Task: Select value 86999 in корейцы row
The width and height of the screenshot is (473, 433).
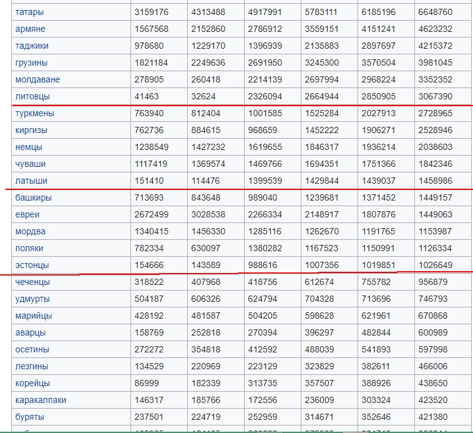Action: [x=146, y=384]
